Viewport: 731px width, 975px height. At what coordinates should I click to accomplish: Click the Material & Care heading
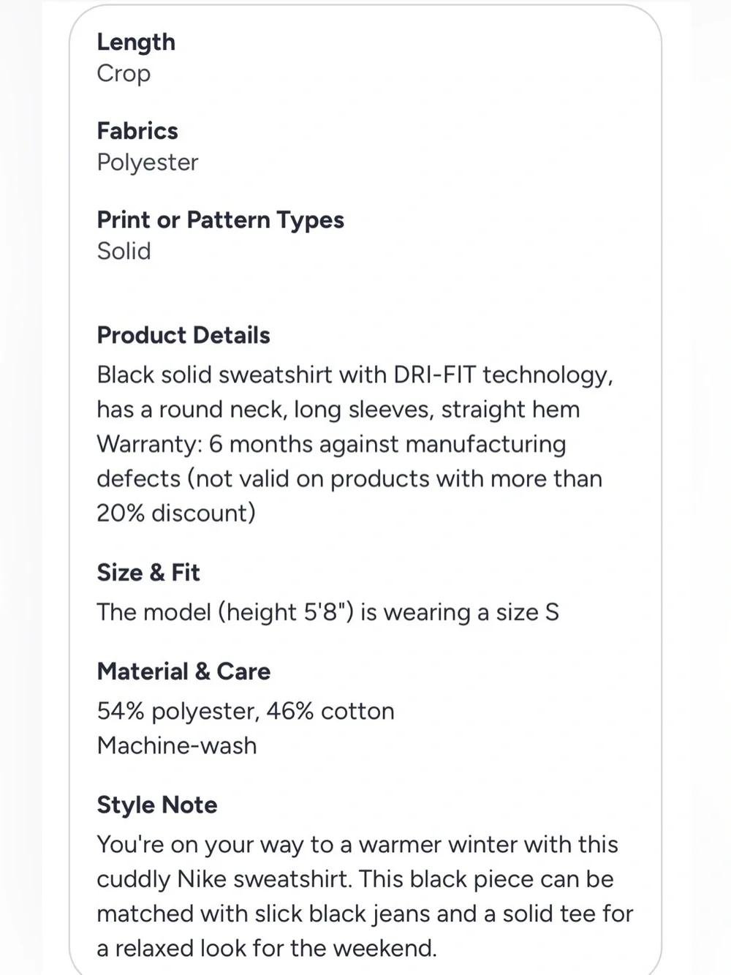(x=183, y=671)
